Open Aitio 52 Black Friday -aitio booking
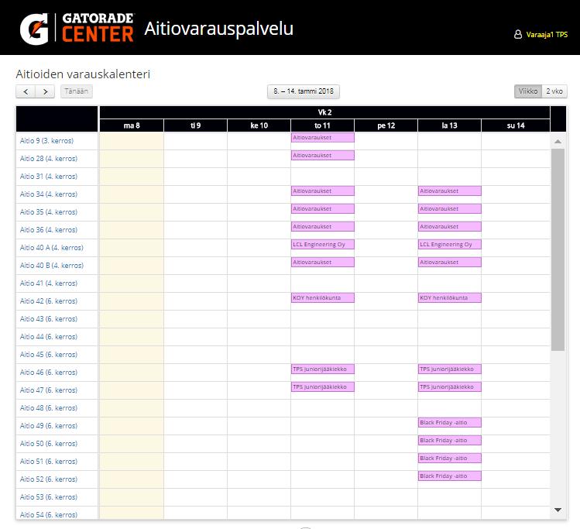Screen dimensions: 580x529 click(x=449, y=476)
